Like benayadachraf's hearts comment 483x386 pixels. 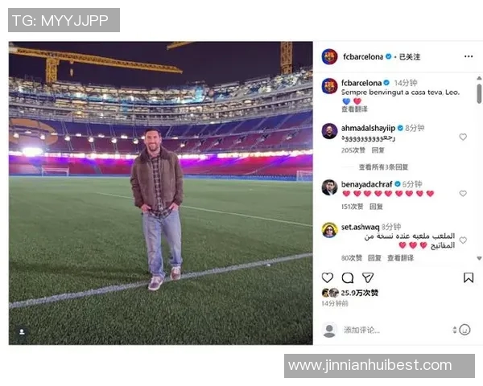click(463, 193)
